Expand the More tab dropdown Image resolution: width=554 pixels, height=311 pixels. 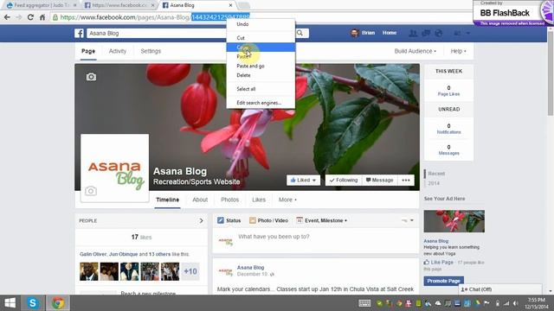(x=287, y=200)
